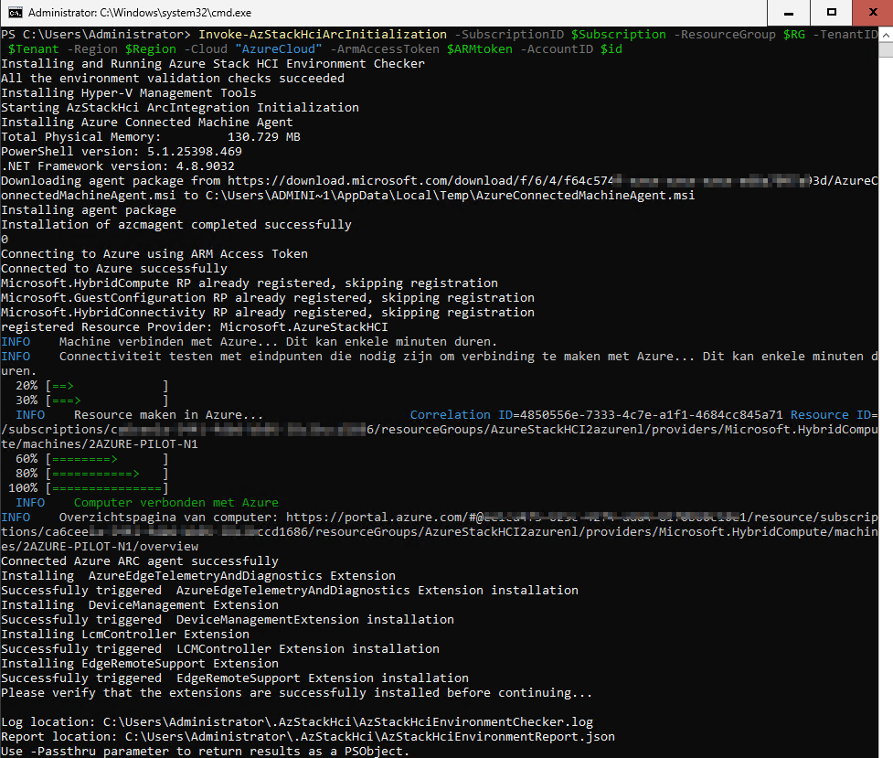893x758 pixels.
Task: Click the 20% progress indicator
Action: pyautogui.click(x=27, y=385)
